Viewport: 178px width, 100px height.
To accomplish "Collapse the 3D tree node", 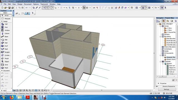I will (160, 55).
